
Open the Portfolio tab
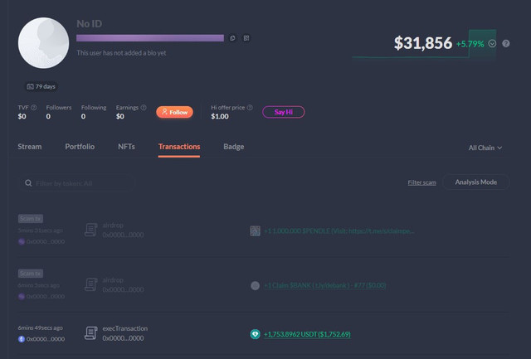tap(80, 147)
